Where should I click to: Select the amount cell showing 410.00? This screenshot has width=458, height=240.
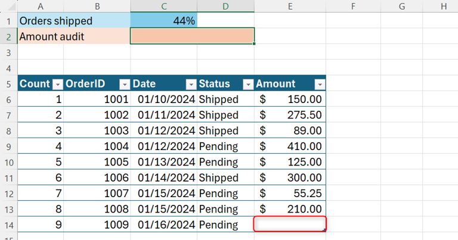(290, 146)
